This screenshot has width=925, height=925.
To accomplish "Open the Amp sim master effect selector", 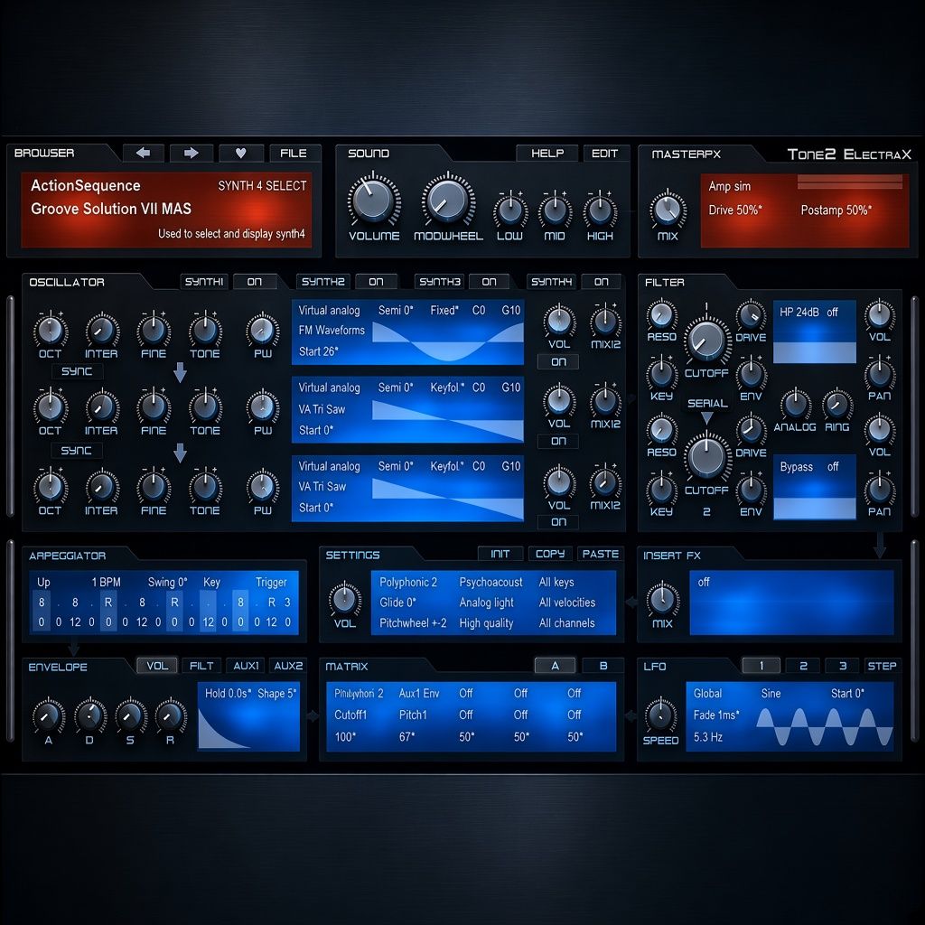I will click(x=730, y=186).
